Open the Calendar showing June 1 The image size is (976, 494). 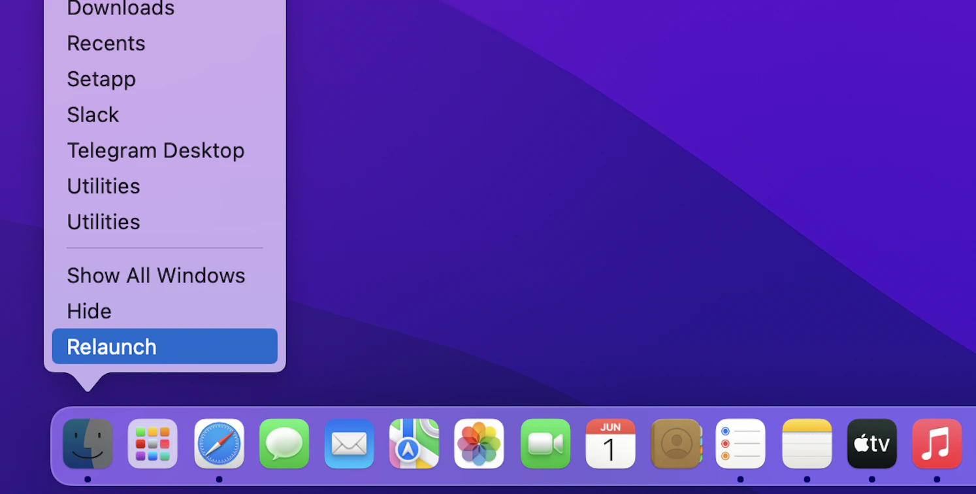tap(610, 444)
